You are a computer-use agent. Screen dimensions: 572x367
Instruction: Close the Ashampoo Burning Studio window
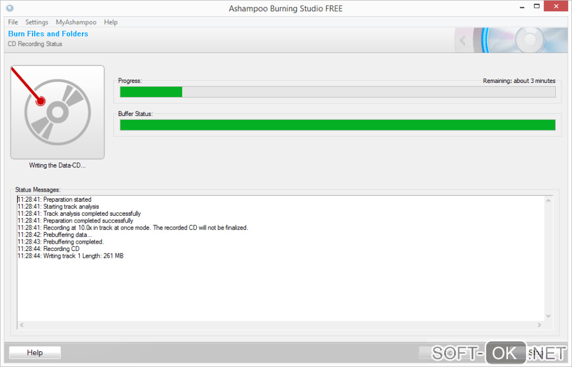tap(556, 6)
